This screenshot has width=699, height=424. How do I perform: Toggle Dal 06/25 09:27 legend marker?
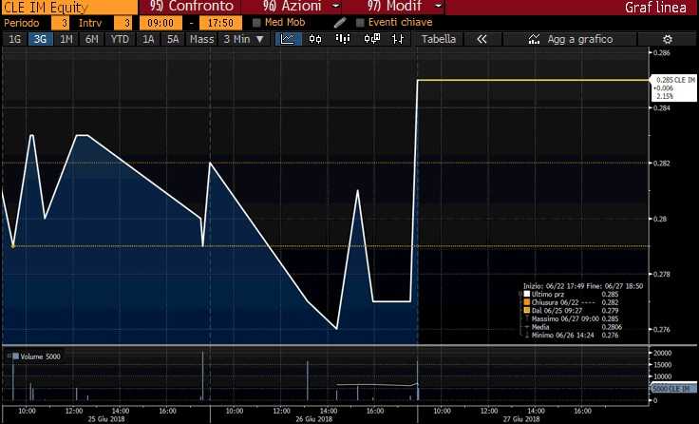527,310
